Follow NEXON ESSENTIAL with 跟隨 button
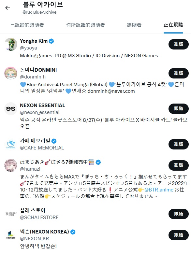This screenshot has width=191, height=254. (x=179, y=109)
